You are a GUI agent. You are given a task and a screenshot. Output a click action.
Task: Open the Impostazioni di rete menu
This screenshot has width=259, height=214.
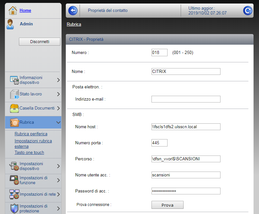pos(33,194)
